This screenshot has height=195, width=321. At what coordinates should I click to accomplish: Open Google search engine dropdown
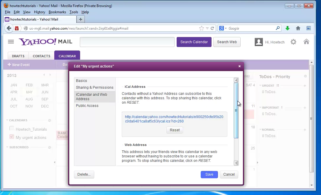click(x=226, y=28)
